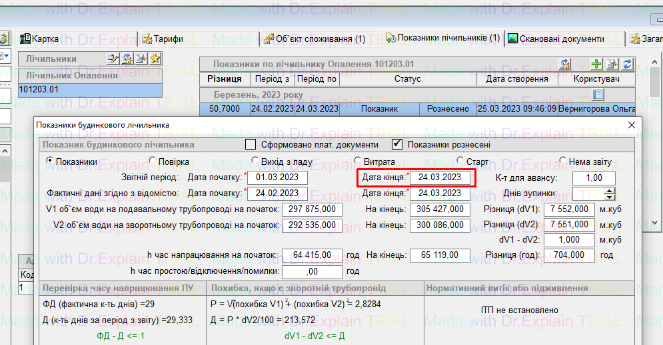Image resolution: width=663 pixels, height=345 pixels.
Task: Close the Показники будинкового лічильника dialog
Action: click(x=632, y=124)
